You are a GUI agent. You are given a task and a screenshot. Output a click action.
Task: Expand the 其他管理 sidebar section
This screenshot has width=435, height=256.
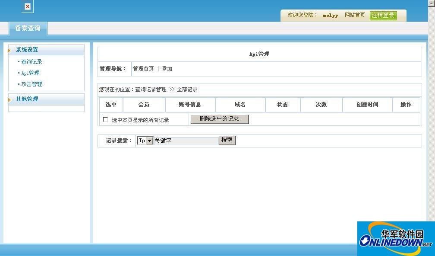coord(27,99)
